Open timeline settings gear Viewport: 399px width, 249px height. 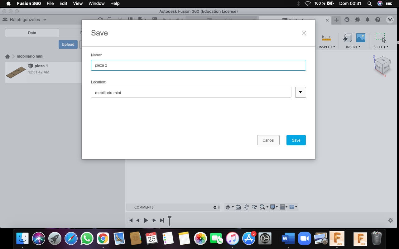click(391, 220)
